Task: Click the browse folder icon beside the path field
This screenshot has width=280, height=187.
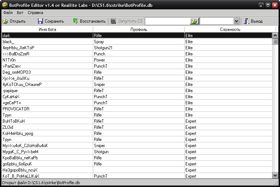Action: coord(194,21)
